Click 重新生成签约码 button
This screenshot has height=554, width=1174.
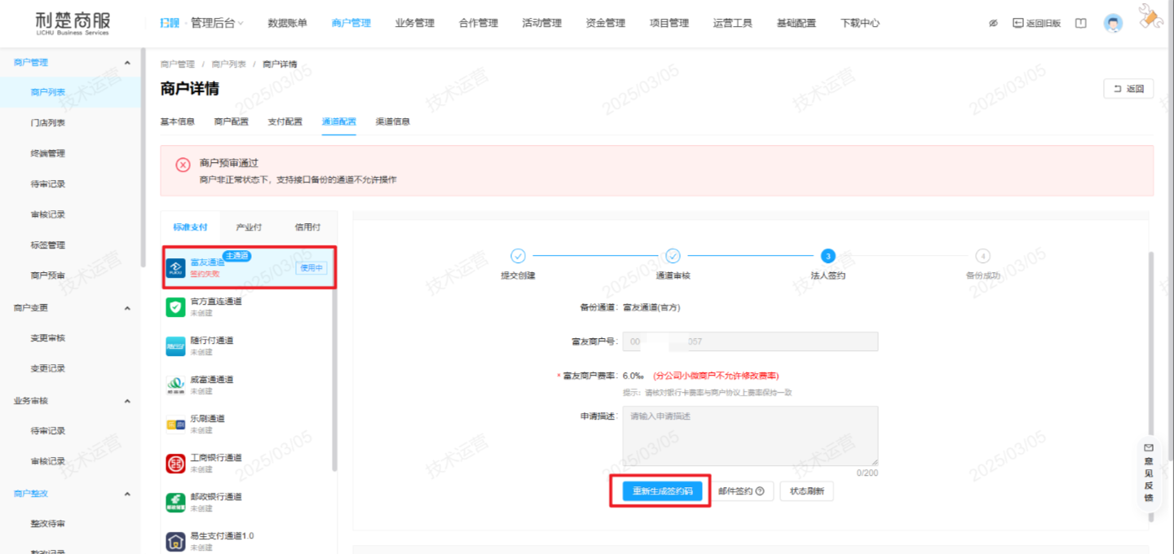point(662,491)
